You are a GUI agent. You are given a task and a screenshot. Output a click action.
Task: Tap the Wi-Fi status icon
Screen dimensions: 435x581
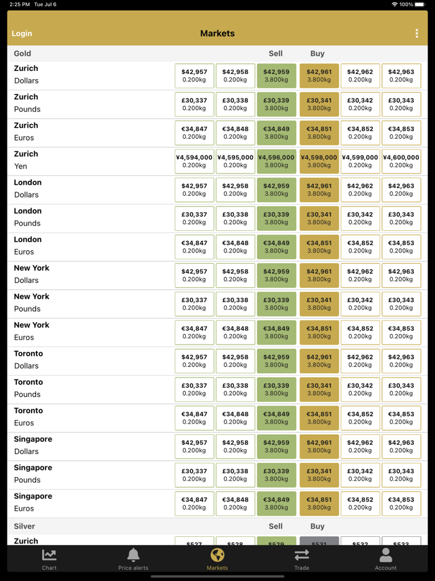click(394, 4)
